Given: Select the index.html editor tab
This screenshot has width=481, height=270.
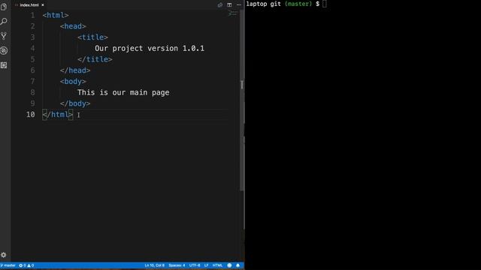Looking at the screenshot, I should click(29, 5).
